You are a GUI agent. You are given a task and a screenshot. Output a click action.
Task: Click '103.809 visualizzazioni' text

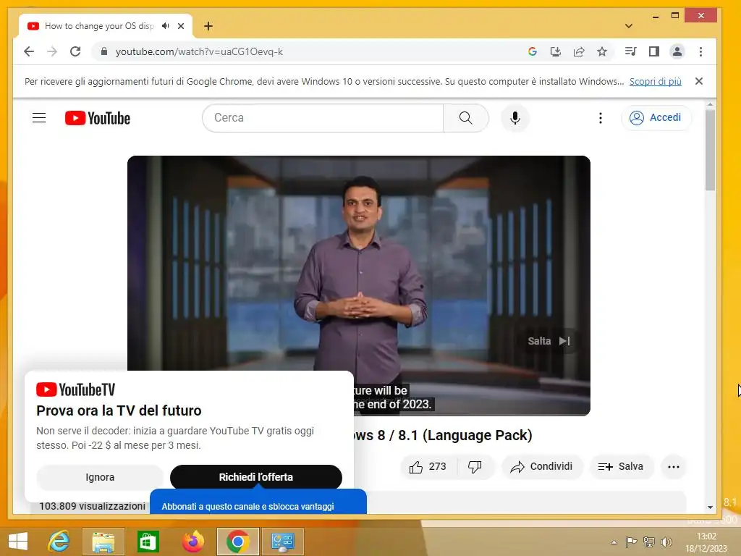92,506
